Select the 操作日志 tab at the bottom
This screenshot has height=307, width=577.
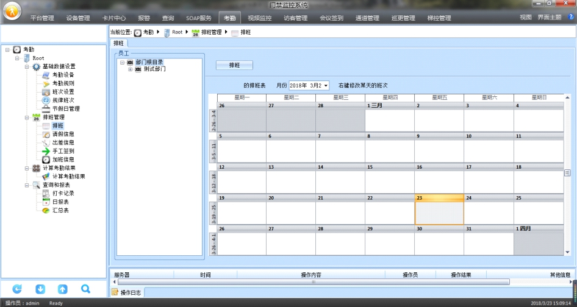(x=127, y=292)
